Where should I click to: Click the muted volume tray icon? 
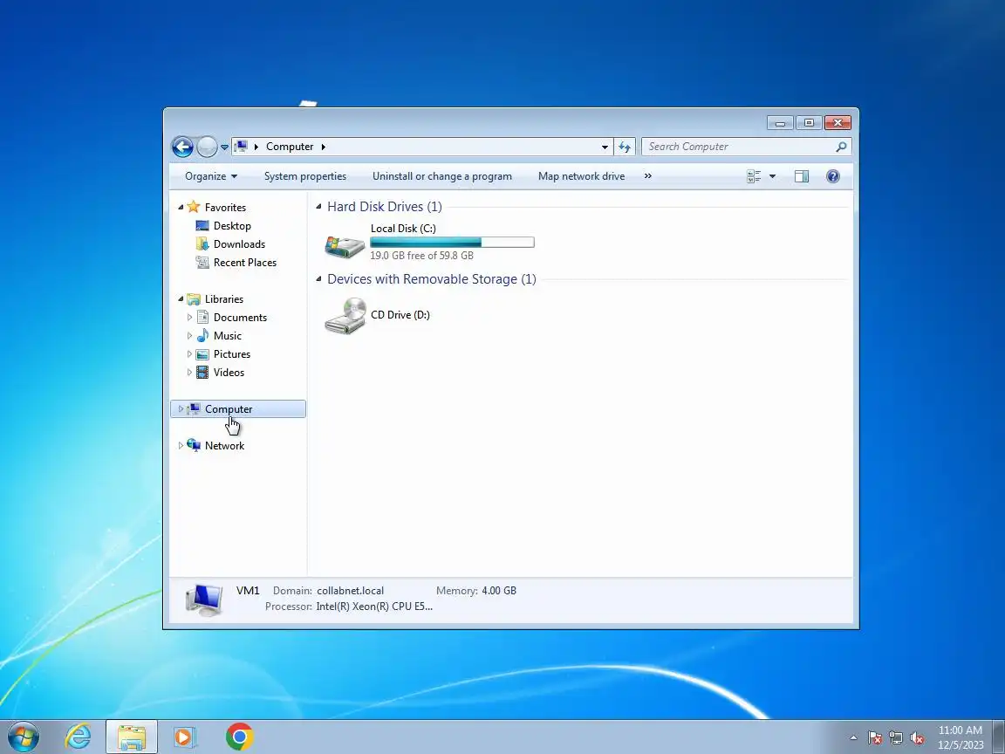pos(917,738)
